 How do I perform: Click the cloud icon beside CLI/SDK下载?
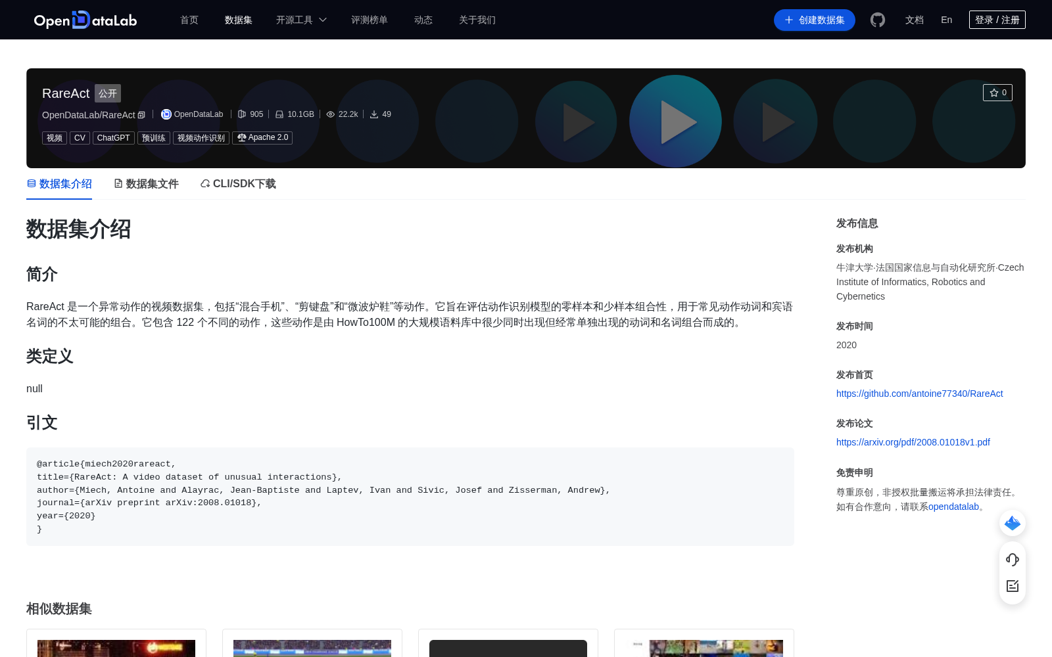pos(205,183)
